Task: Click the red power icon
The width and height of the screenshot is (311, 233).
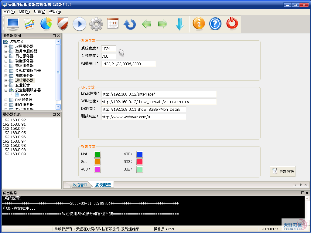Action: coord(232,24)
